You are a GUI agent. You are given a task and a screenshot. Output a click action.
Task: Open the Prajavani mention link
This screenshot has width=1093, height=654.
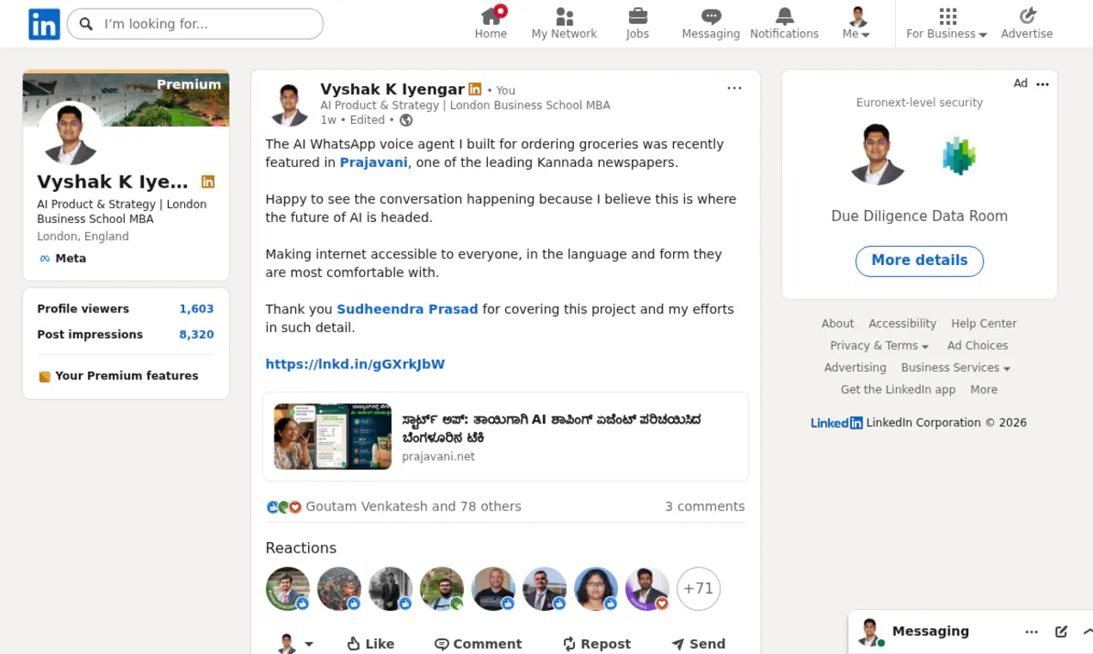[374, 163]
